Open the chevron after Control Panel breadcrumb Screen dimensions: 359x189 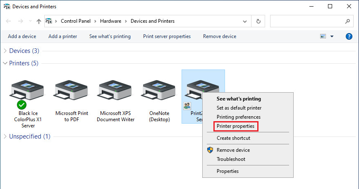coord(95,21)
